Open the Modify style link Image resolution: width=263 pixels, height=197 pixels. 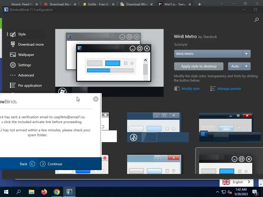(190, 88)
